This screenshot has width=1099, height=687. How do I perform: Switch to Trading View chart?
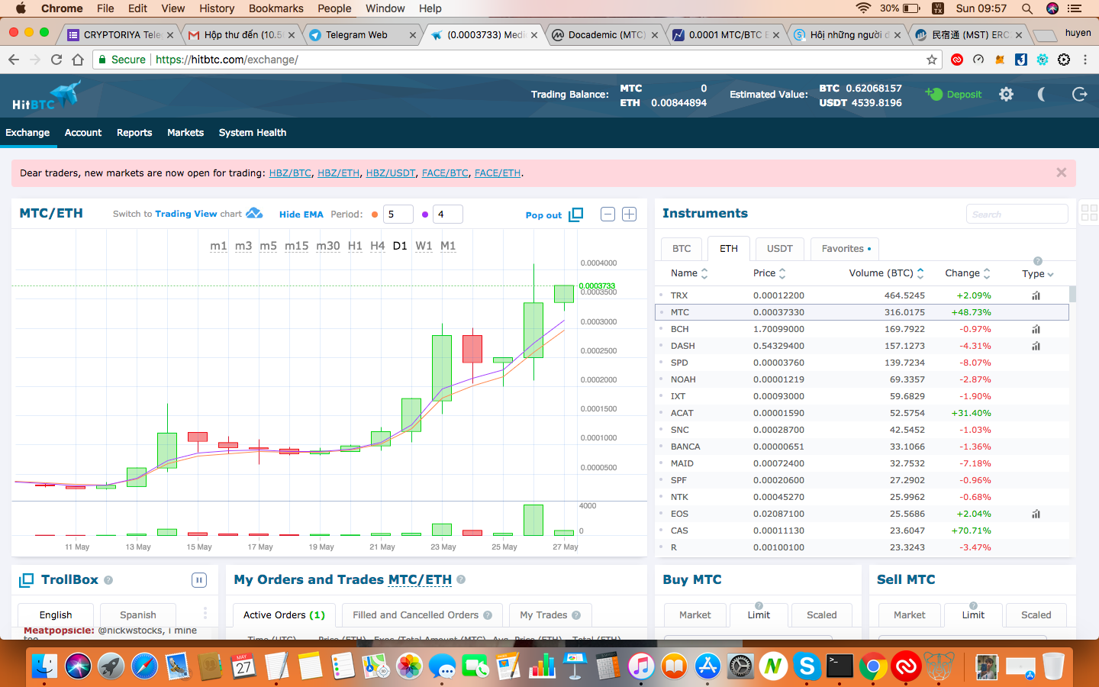click(x=188, y=214)
